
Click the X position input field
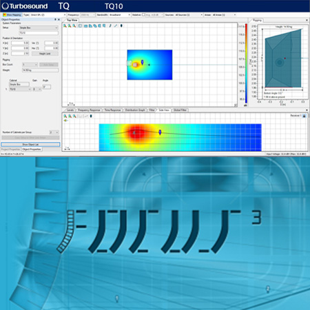20,43
